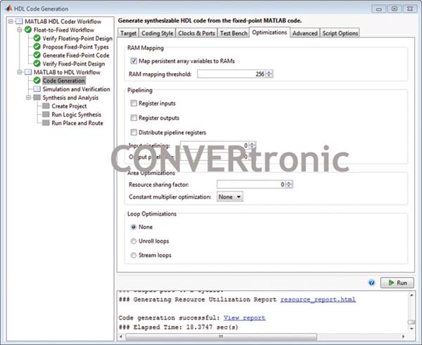Switch to the Target tab
This screenshot has width=422, height=345.
(129, 33)
